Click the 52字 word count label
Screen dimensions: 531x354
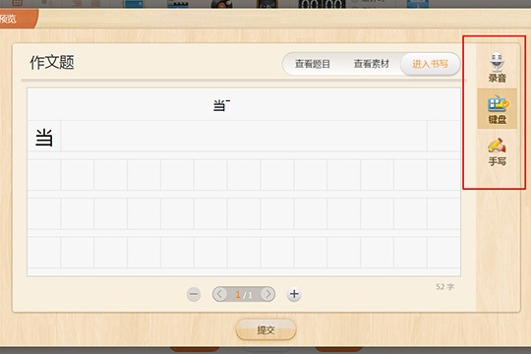[x=444, y=286]
